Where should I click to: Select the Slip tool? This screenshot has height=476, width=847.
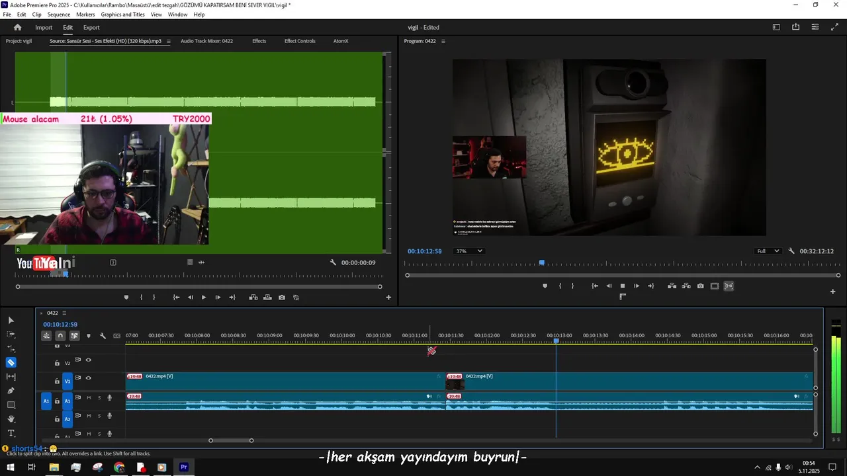pos(11,376)
